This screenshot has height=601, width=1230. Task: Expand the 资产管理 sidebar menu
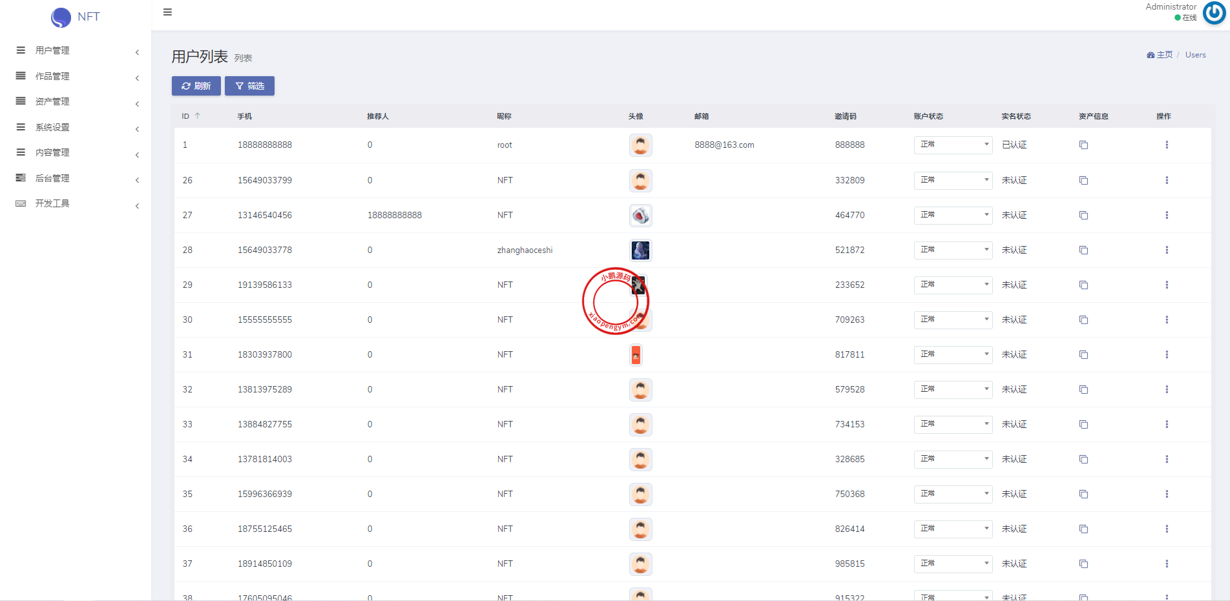(76, 101)
